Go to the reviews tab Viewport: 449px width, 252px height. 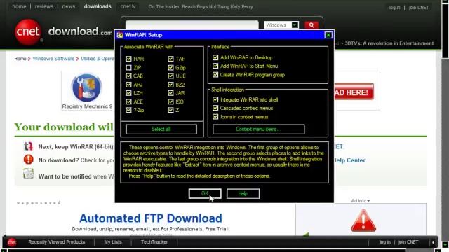[x=43, y=6]
